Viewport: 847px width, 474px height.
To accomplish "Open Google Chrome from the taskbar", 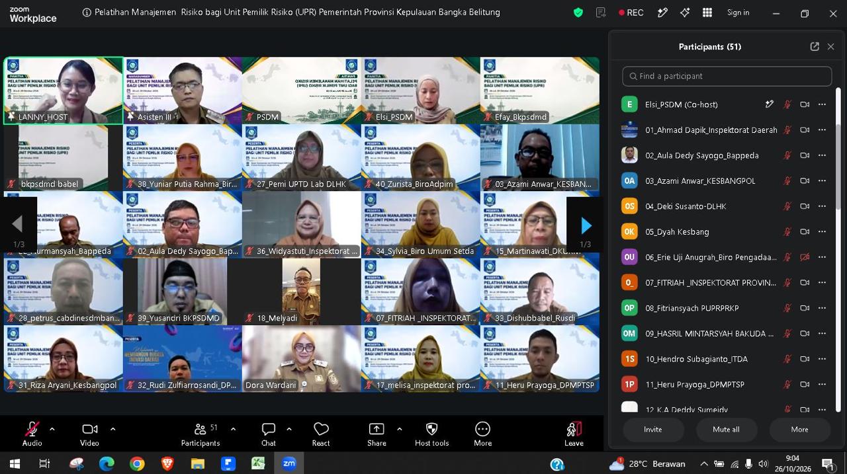I will 137,463.
